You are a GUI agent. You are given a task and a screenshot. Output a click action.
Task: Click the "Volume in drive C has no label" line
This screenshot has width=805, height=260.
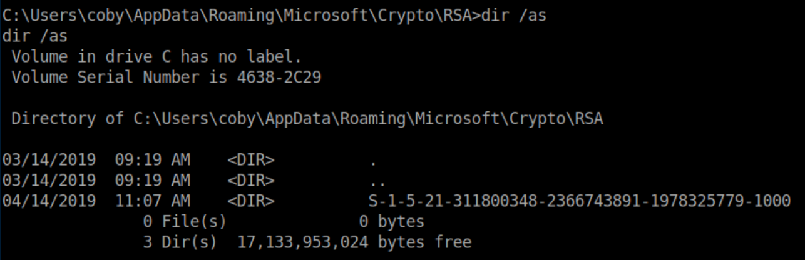coord(156,57)
